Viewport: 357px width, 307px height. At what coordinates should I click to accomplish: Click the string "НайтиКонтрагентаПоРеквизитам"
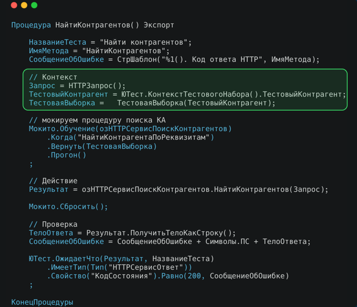coord(143,137)
